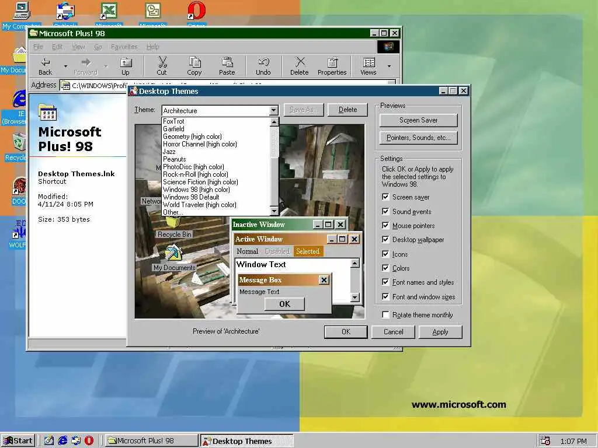Viewport: 598px width, 448px height.
Task: Launch Internet Explorer from Quick Launch
Action: [x=62, y=440]
